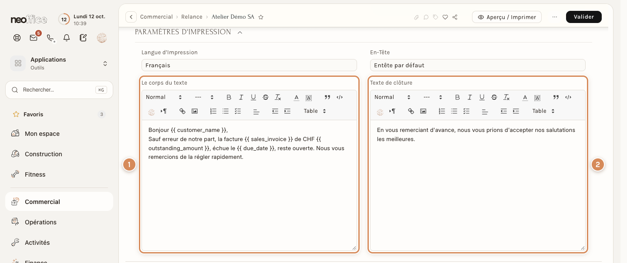Screen dimensions: 627x263
Task: Open Normal heading dropdown in Le corps du texte
Action: point(164,97)
